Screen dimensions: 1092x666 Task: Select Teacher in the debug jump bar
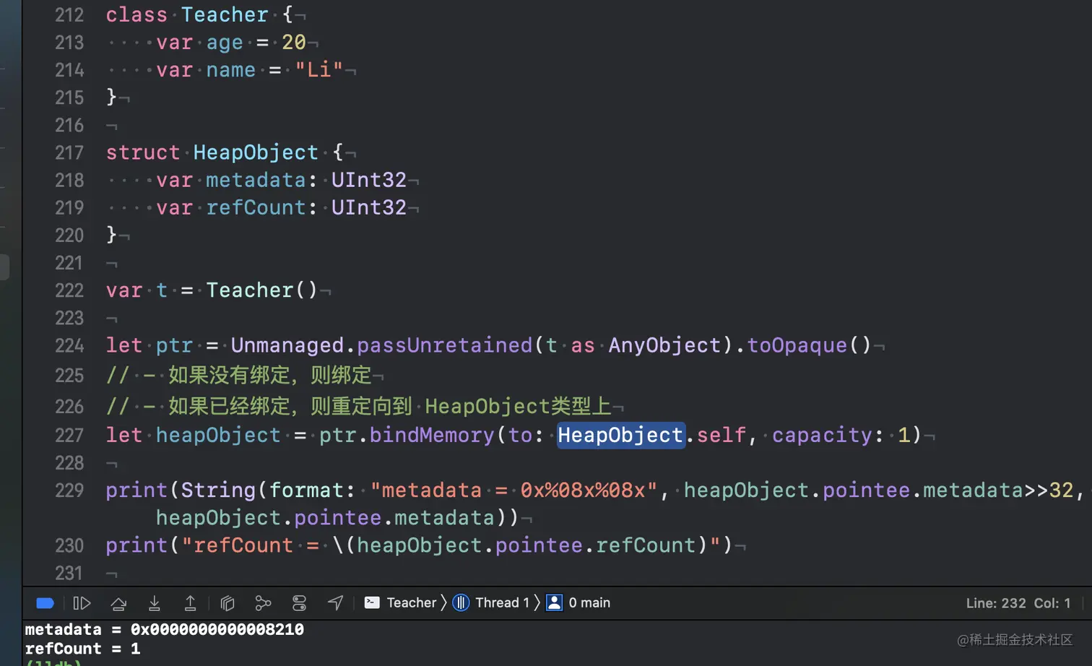point(412,602)
